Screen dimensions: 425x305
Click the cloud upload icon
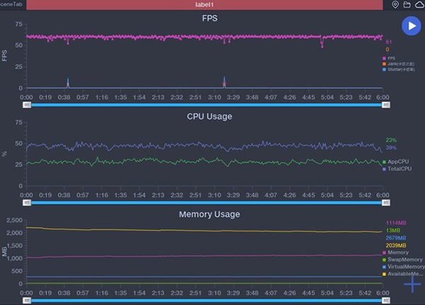(418, 5)
